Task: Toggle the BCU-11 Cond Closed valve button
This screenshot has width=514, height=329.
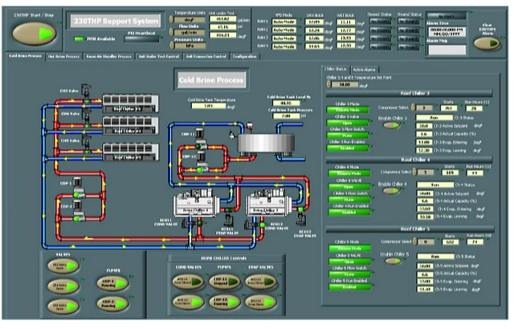Action: 188,282
